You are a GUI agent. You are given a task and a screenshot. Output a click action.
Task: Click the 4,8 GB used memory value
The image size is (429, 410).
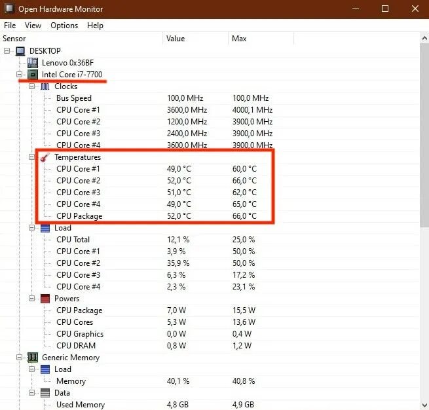click(x=177, y=405)
